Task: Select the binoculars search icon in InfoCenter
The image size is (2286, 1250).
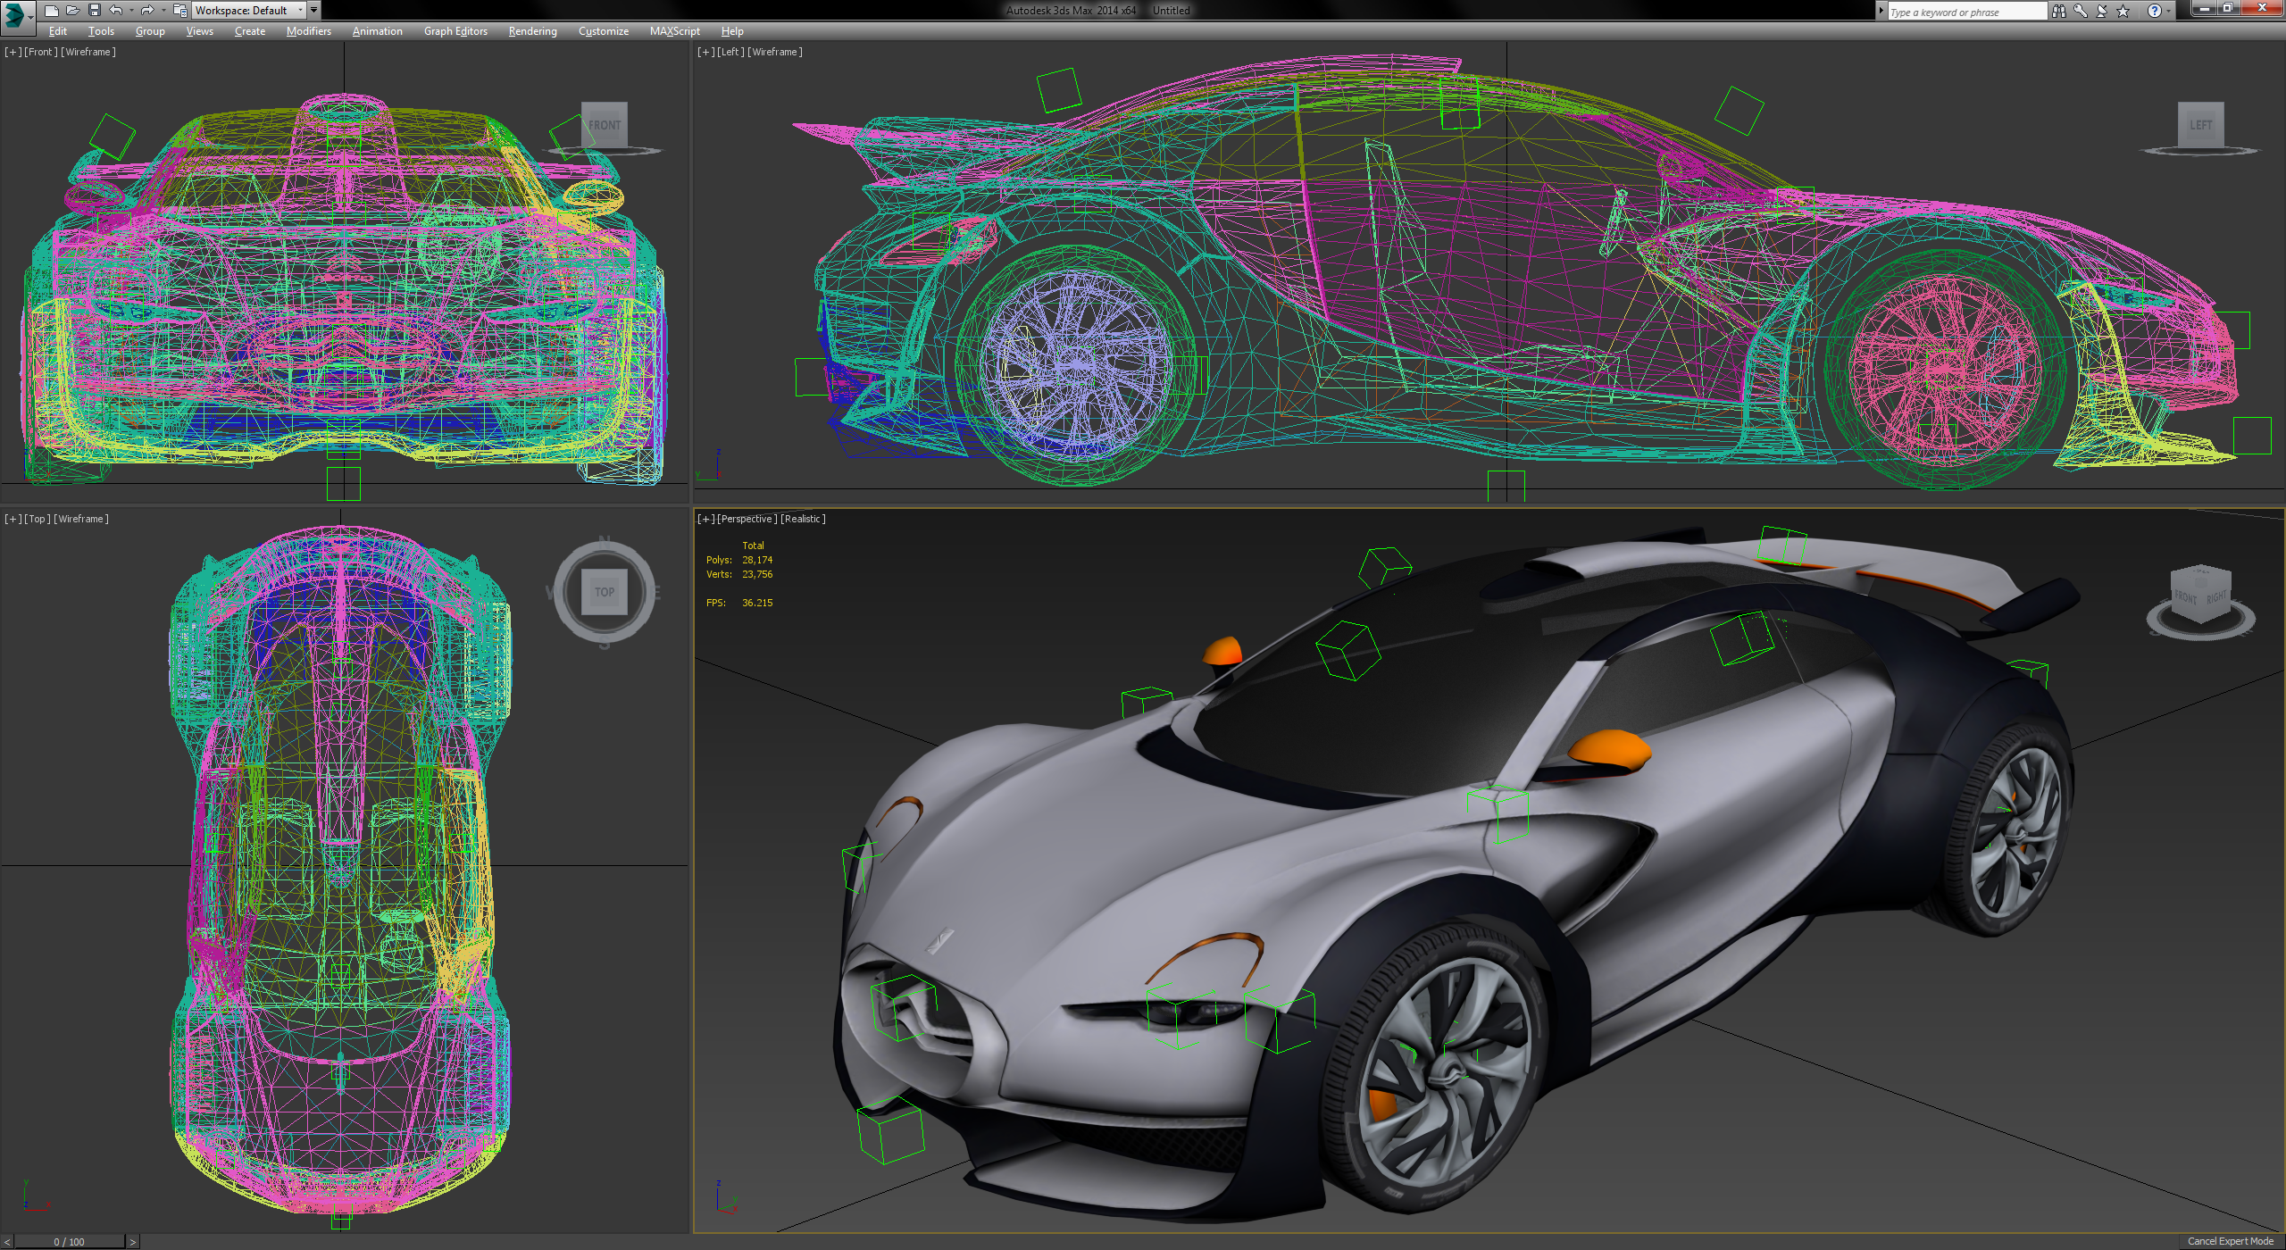Action: (2059, 11)
